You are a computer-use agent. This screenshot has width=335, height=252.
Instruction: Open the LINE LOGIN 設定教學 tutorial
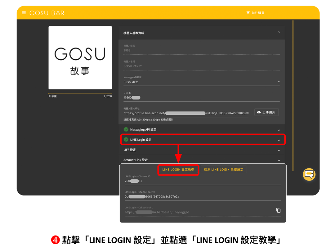coord(178,170)
